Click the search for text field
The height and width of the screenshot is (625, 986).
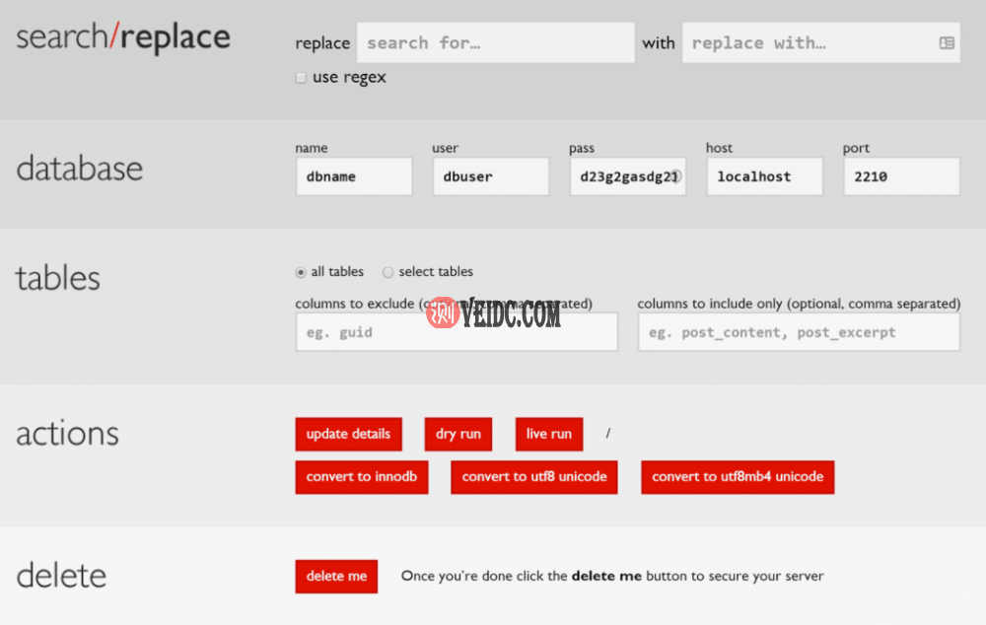(x=495, y=43)
